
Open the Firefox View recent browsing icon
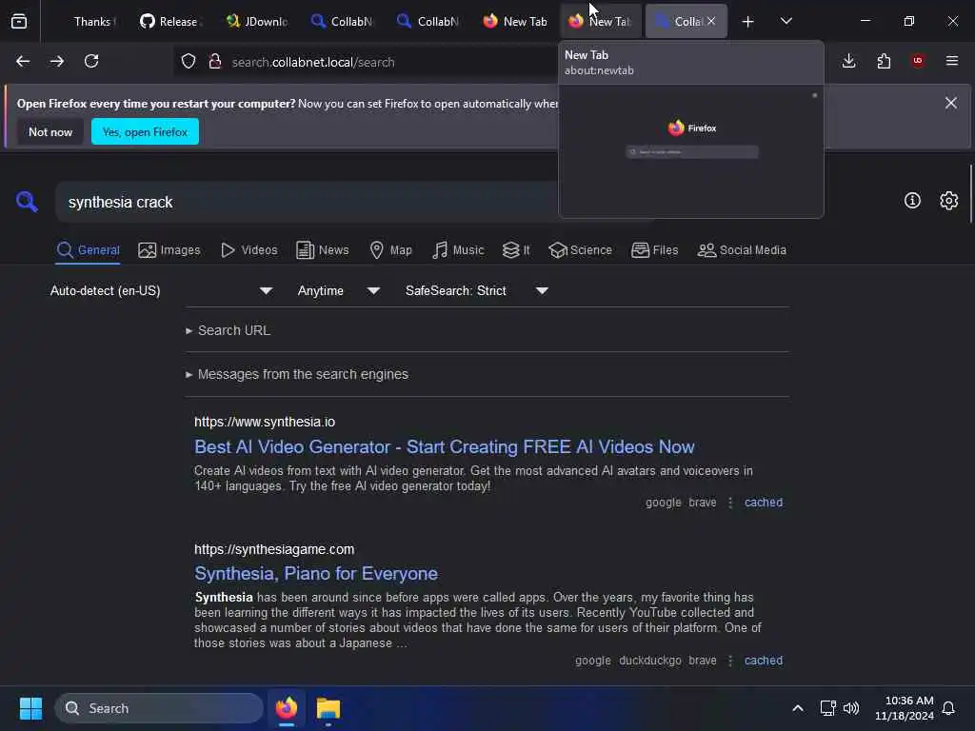[x=19, y=21]
